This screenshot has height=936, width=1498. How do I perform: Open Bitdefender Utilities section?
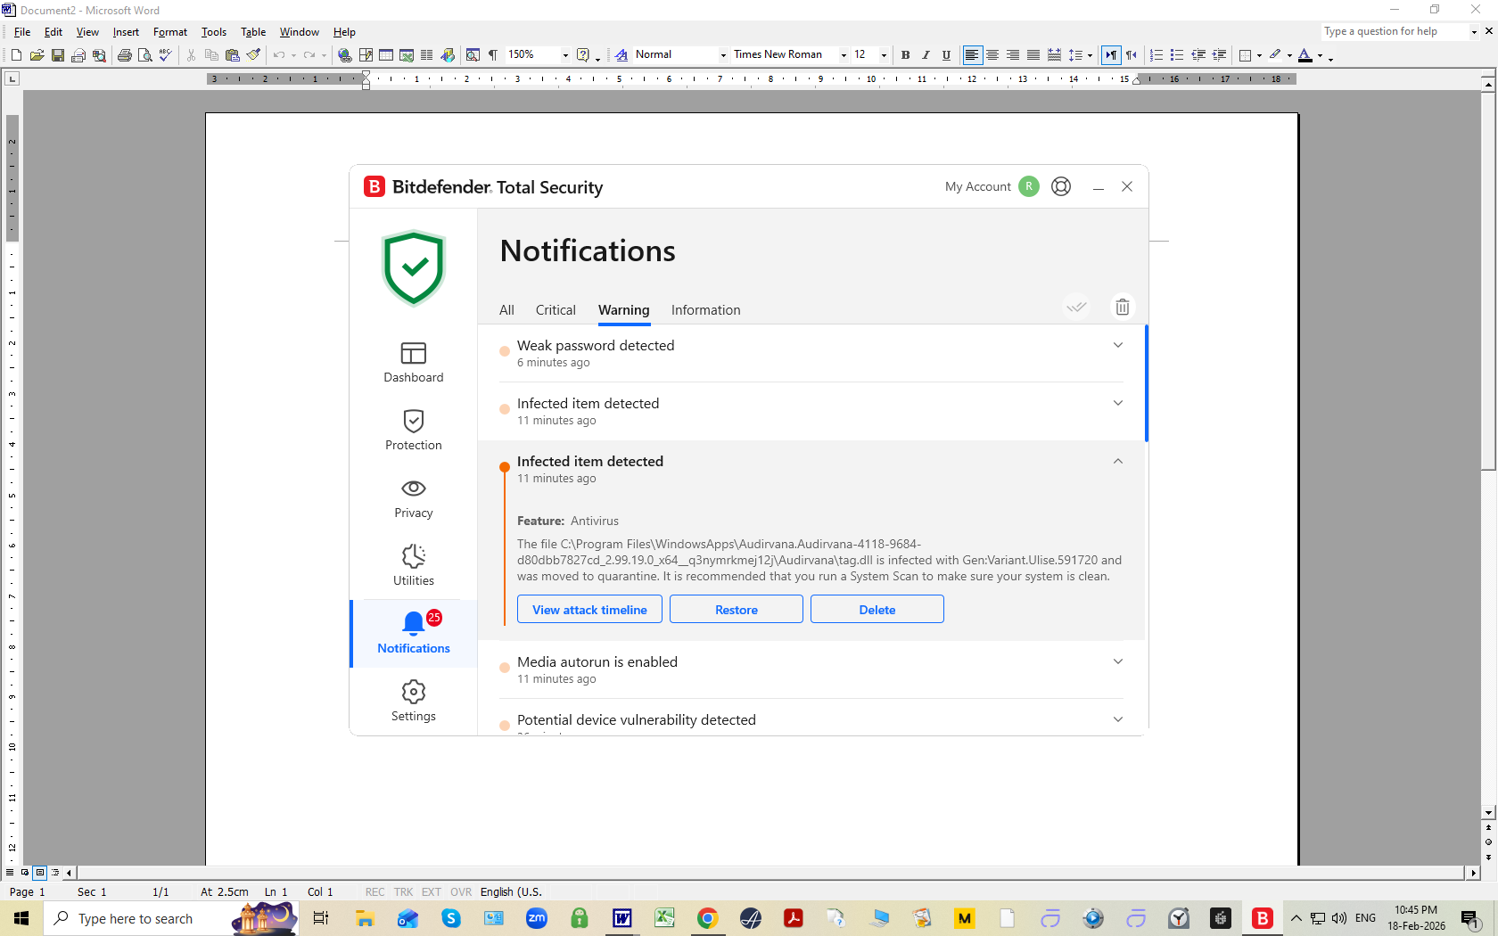[x=414, y=566]
